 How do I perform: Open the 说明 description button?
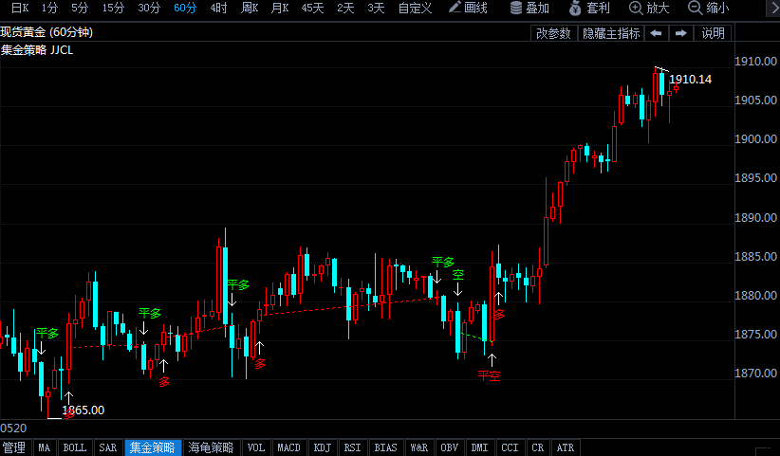(x=713, y=33)
